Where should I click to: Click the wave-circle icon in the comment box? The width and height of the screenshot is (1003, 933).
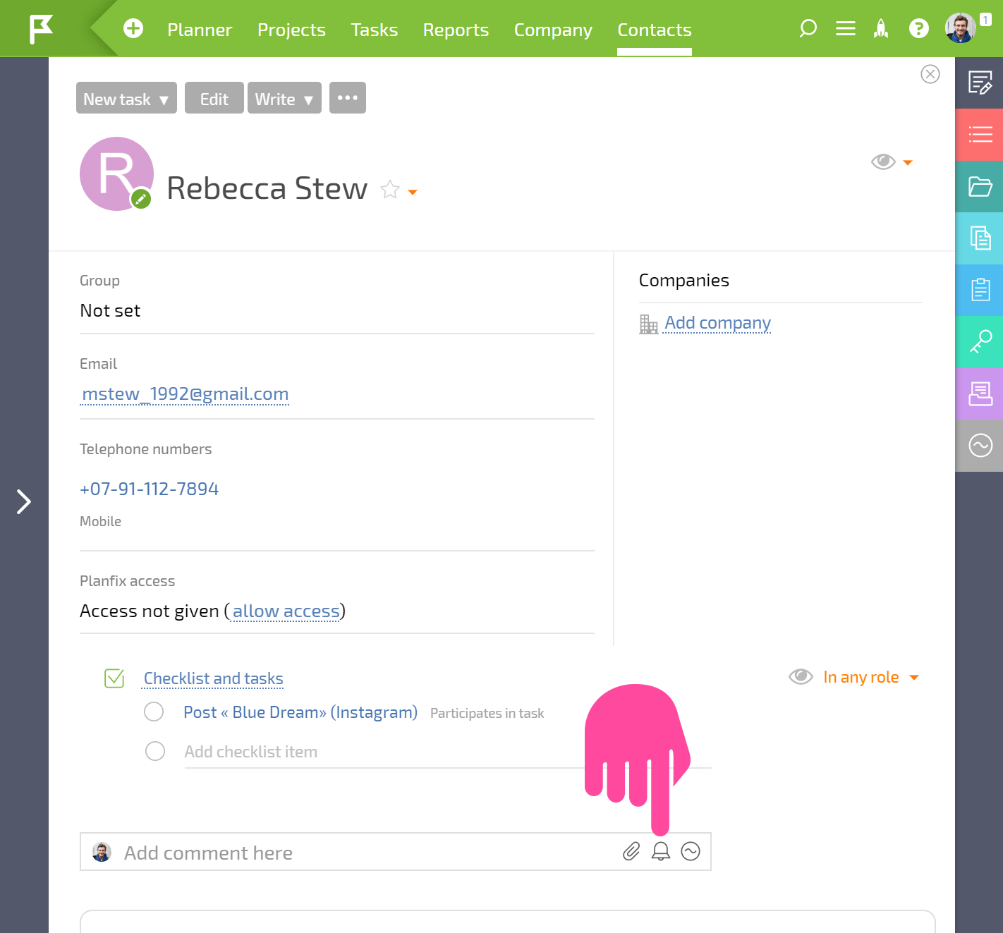[691, 851]
